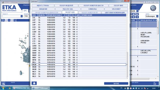This screenshot has width=160, height=90.
Task: Click the single left arrow navigation icon
Action: [x=137, y=17]
